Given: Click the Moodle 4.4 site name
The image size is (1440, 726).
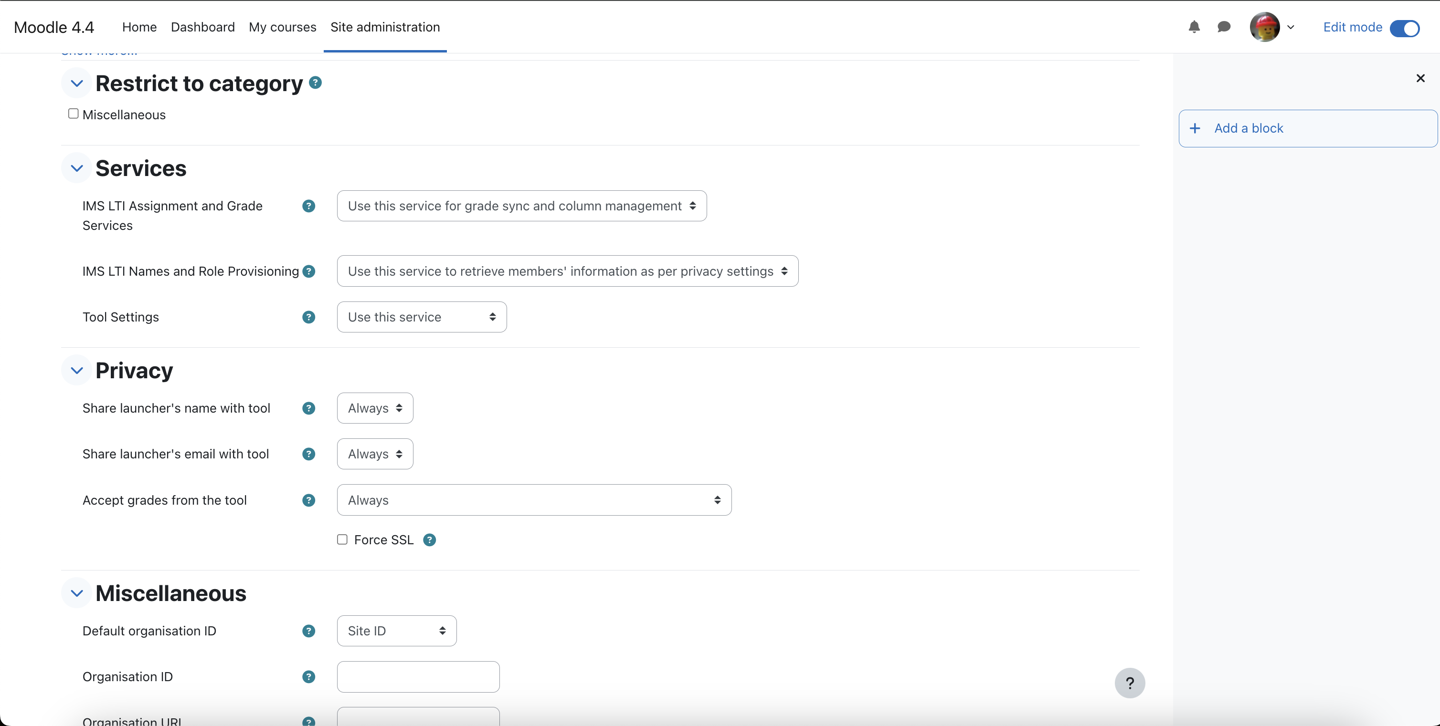Looking at the screenshot, I should click(53, 27).
